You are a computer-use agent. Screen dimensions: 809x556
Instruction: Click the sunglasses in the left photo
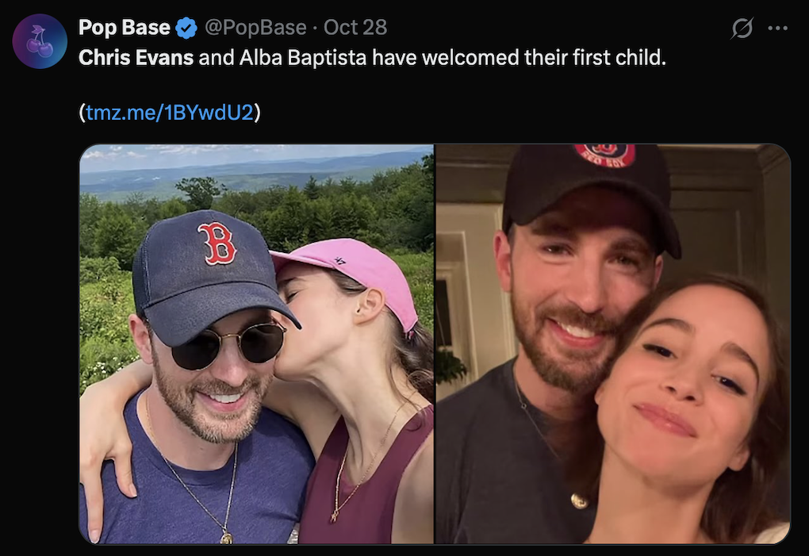coord(228,346)
